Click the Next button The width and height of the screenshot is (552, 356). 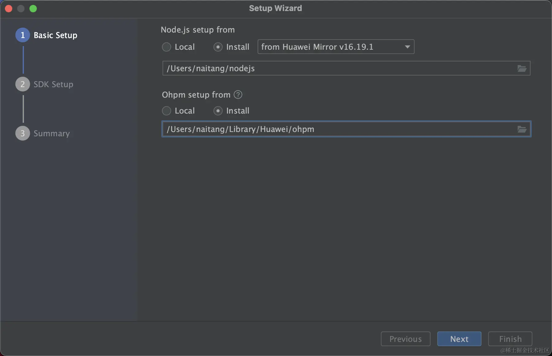click(x=459, y=339)
